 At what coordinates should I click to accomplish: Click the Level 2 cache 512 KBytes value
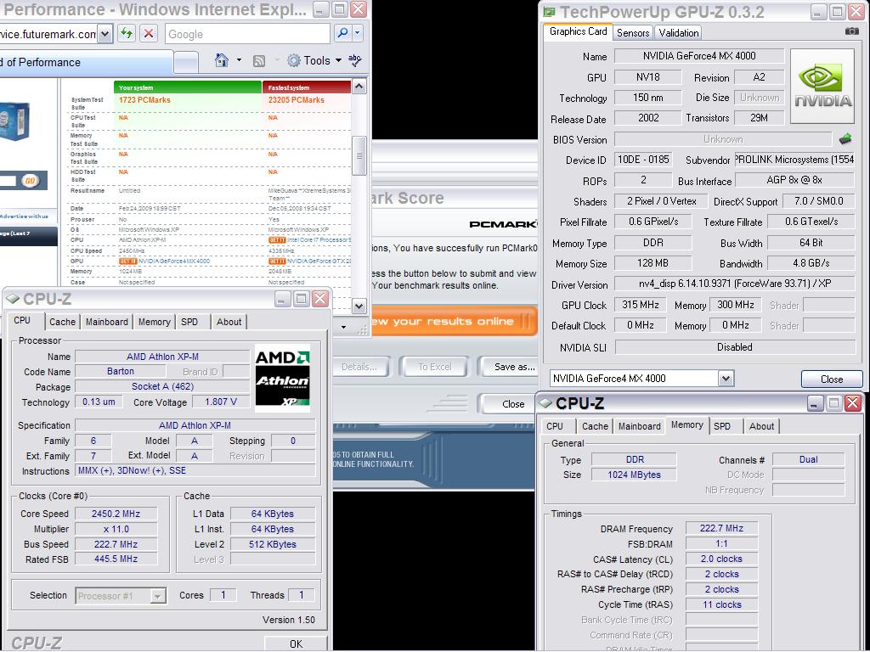273,544
